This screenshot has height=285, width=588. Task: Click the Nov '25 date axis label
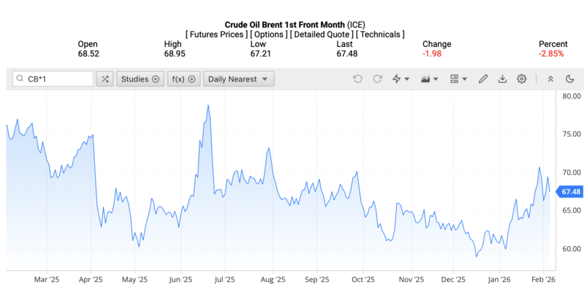(412, 280)
